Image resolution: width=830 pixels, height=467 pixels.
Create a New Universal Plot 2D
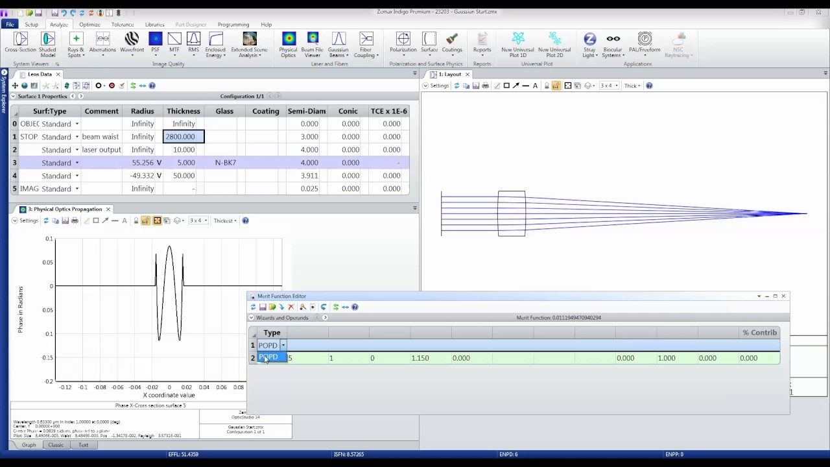coord(554,45)
